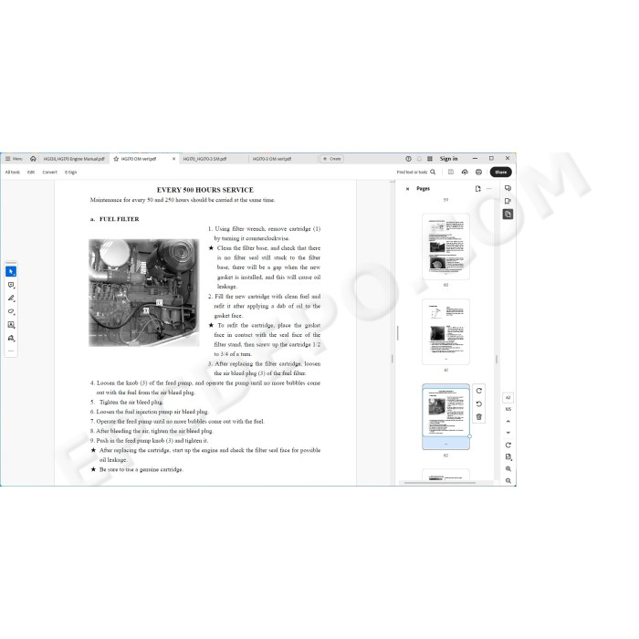Open the hamburger Menu

pos(14,159)
